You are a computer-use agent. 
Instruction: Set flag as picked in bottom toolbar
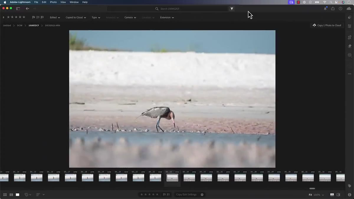point(164,194)
